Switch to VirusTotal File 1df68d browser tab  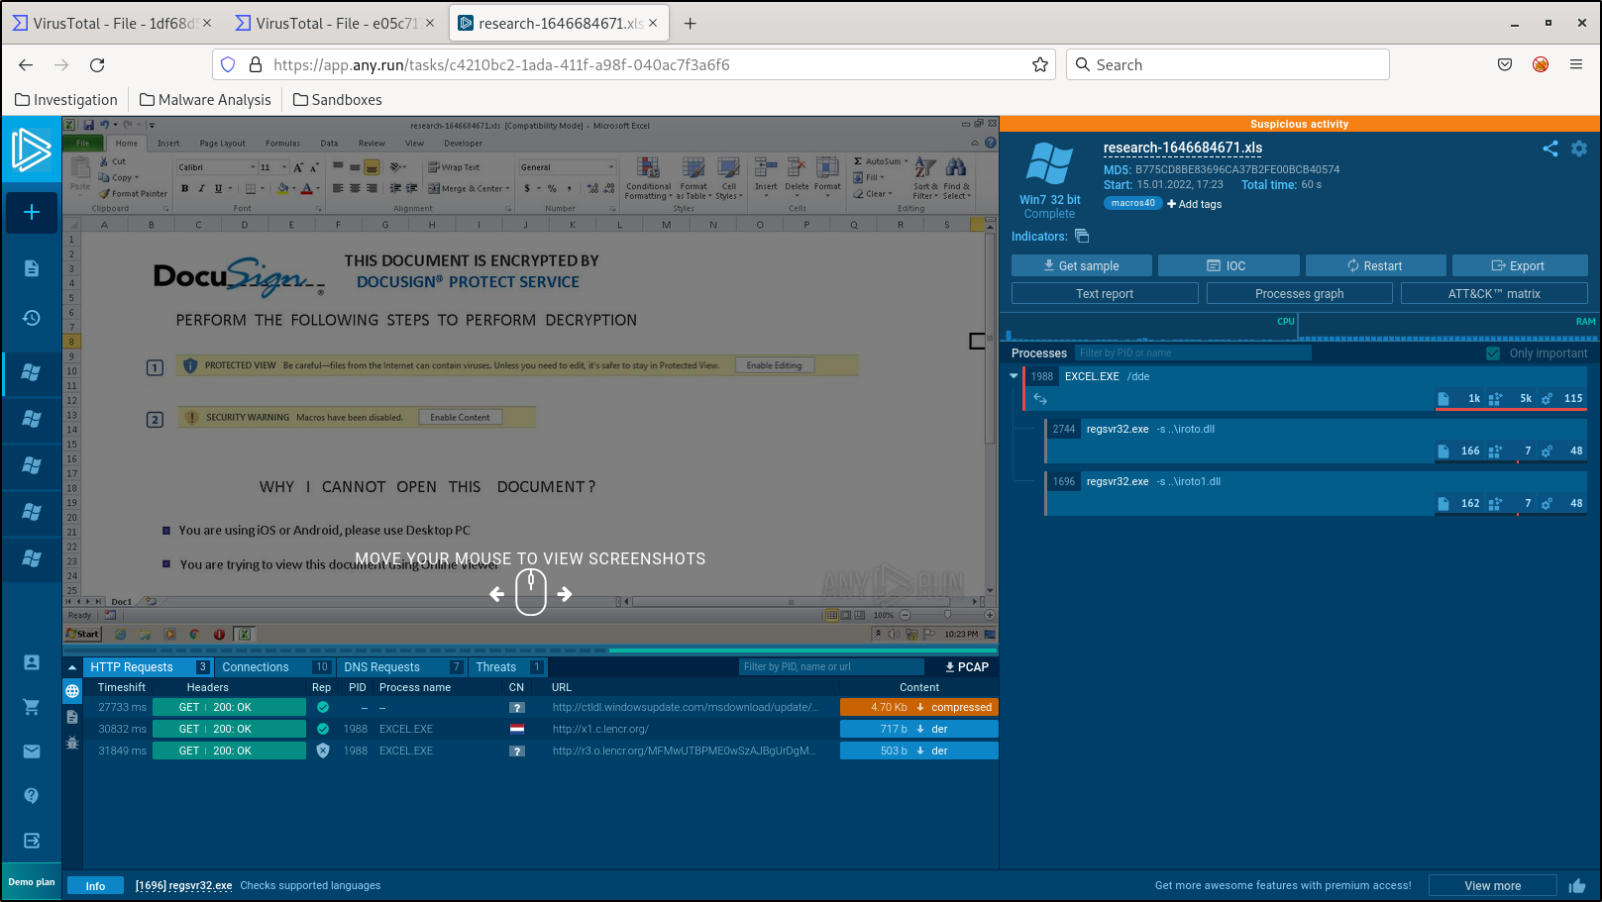pos(113,23)
